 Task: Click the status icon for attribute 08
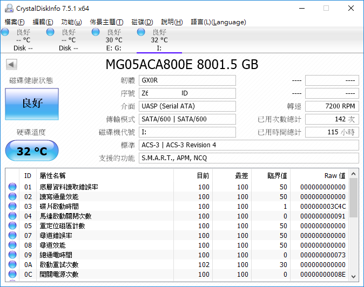point(12,245)
